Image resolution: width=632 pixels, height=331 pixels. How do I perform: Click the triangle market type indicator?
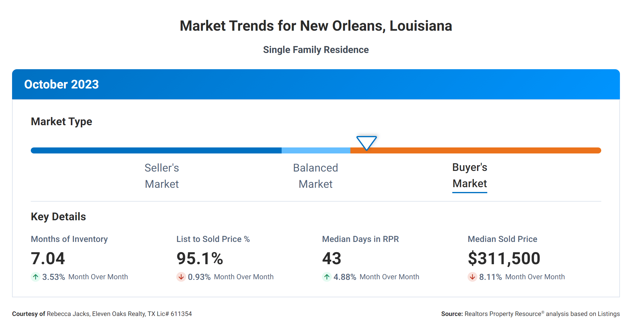tap(366, 142)
